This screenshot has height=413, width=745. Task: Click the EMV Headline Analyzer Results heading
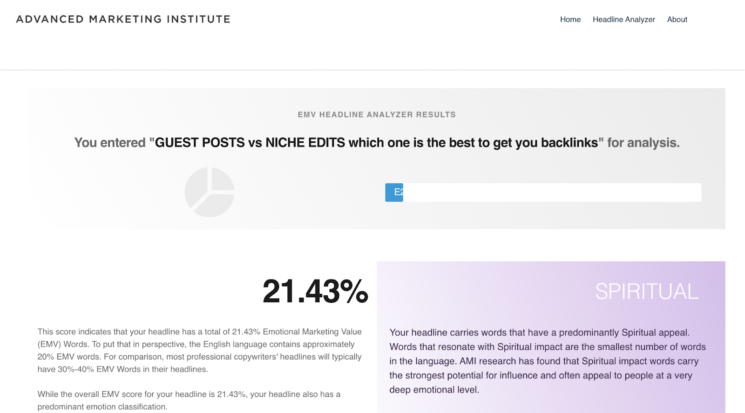pyautogui.click(x=377, y=114)
